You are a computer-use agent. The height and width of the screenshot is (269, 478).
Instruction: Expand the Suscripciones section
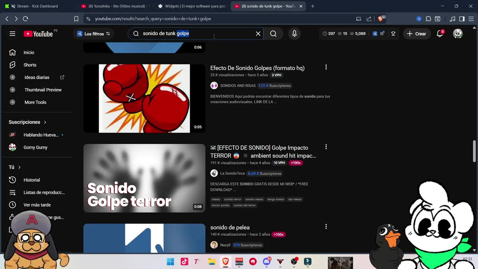(28, 122)
